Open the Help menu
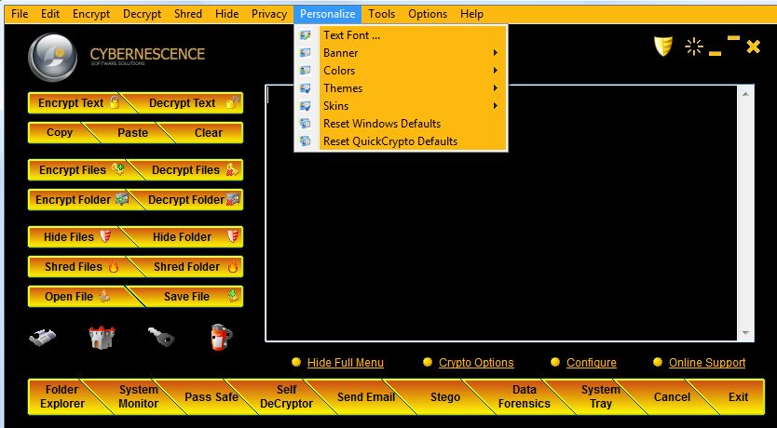777x428 pixels. pos(471,14)
